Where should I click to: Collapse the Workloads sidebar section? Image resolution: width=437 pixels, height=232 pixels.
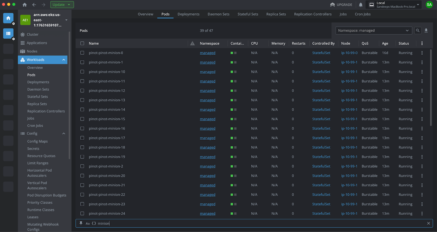coord(64,60)
